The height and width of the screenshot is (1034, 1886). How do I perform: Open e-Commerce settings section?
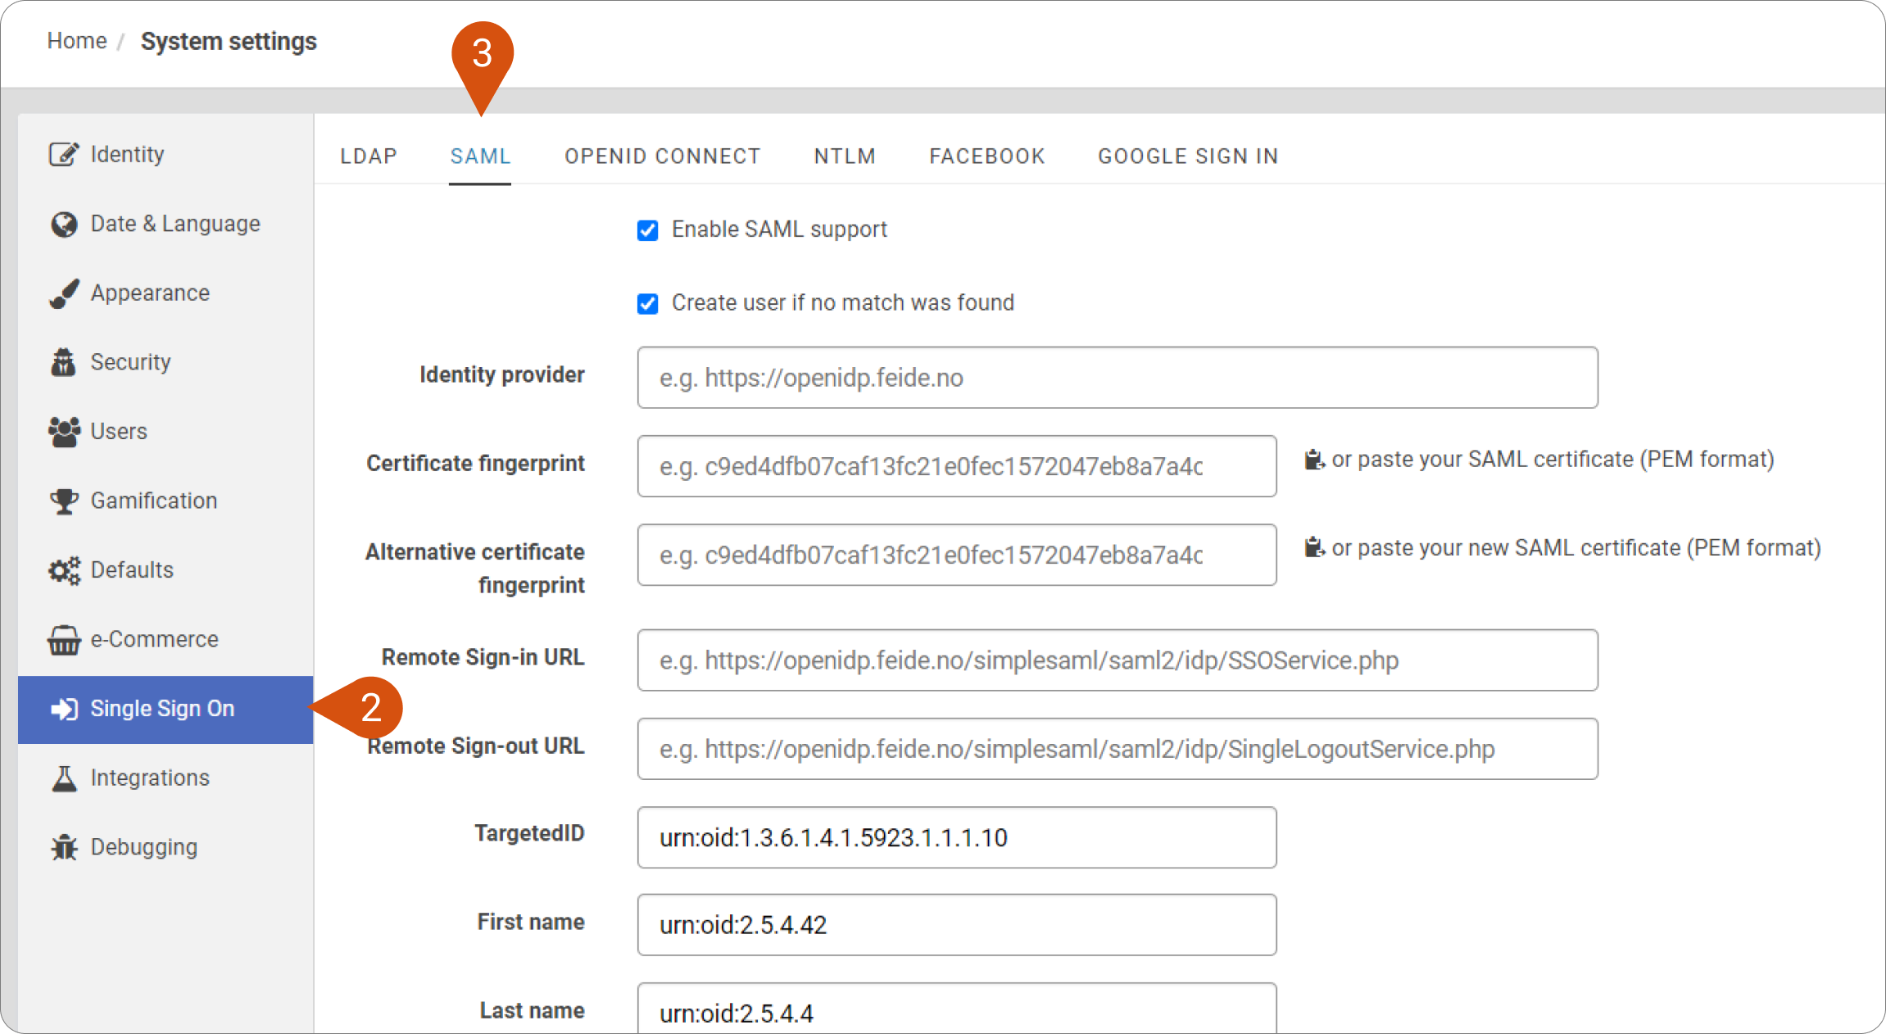coord(165,640)
